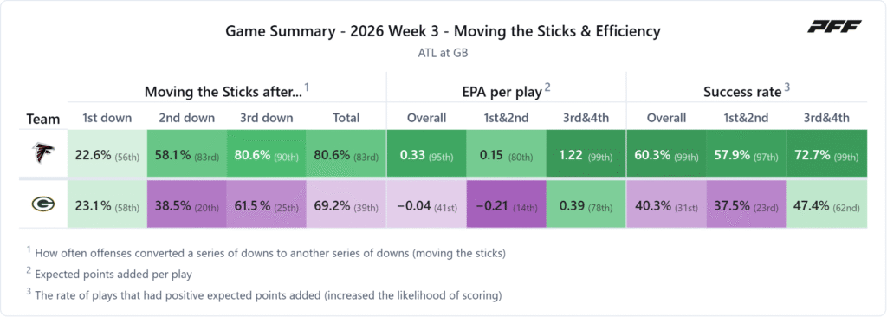The image size is (887, 317).
Task: Select the 3rd down column header
Action: click(x=267, y=118)
